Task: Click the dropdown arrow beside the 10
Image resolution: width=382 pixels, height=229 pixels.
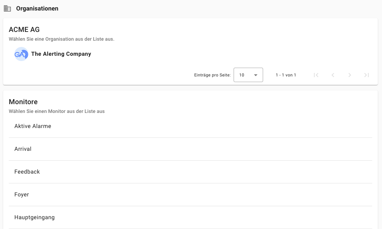Action: tap(256, 75)
